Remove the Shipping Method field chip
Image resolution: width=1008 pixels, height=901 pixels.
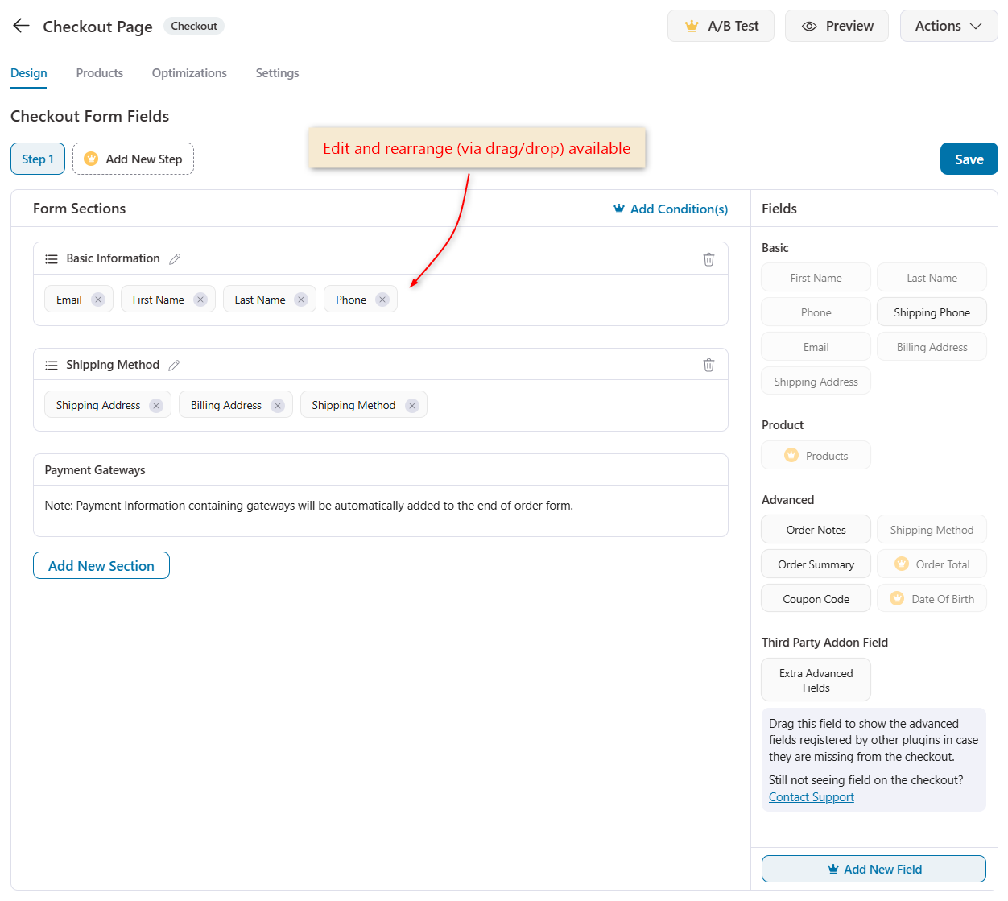(412, 406)
